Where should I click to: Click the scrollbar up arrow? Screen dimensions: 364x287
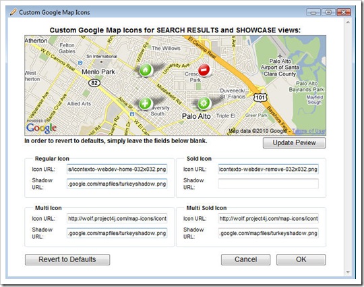(348, 22)
